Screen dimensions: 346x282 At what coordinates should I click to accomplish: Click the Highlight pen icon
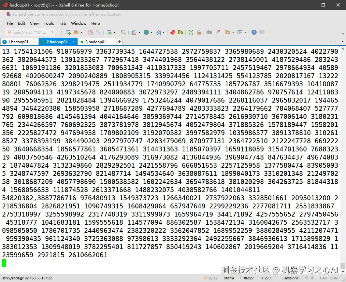click(217, 33)
